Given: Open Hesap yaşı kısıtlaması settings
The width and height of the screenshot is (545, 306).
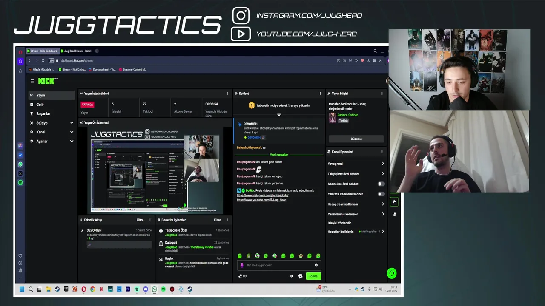Looking at the screenshot, I should pos(356,204).
